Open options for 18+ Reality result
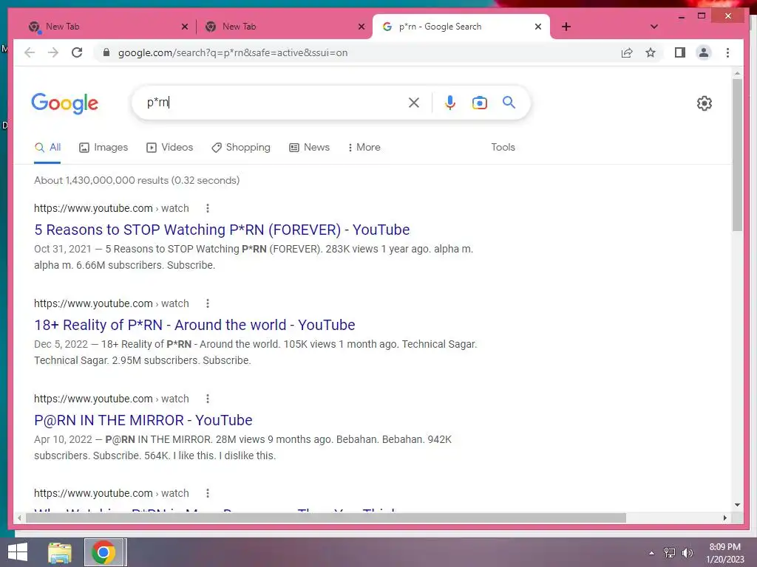 [x=208, y=303]
